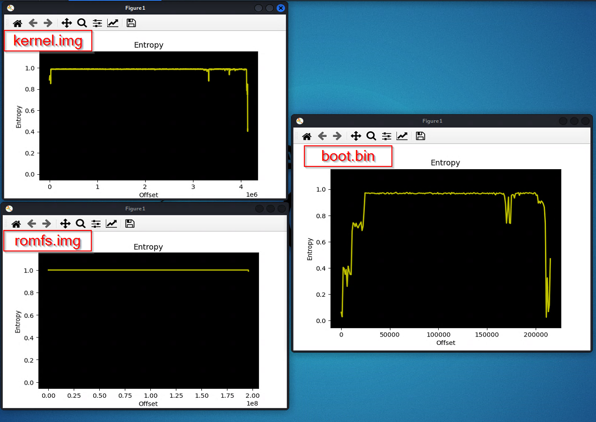Screen dimensions: 596x422
Task: Edit axis parameters in kernel.img toolbar
Action: [113, 23]
